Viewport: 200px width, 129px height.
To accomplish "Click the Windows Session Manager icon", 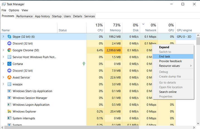I will [9, 98].
